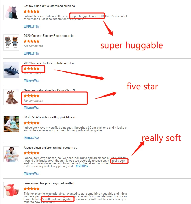This screenshot has height=204, width=191.
Task: Open 'Alpaca plush children animal custom' title
Action: (x=51, y=148)
